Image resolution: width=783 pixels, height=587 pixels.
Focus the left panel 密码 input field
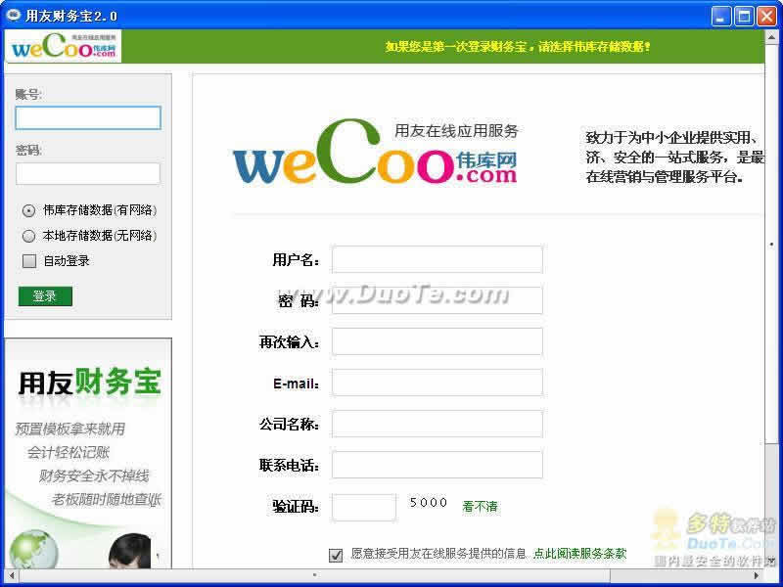(x=88, y=174)
